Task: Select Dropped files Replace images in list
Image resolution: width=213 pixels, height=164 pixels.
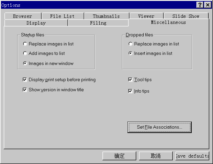Action: [x=131, y=44]
